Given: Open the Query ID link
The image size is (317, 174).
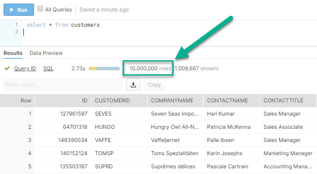Looking at the screenshot, I should click(25, 69).
